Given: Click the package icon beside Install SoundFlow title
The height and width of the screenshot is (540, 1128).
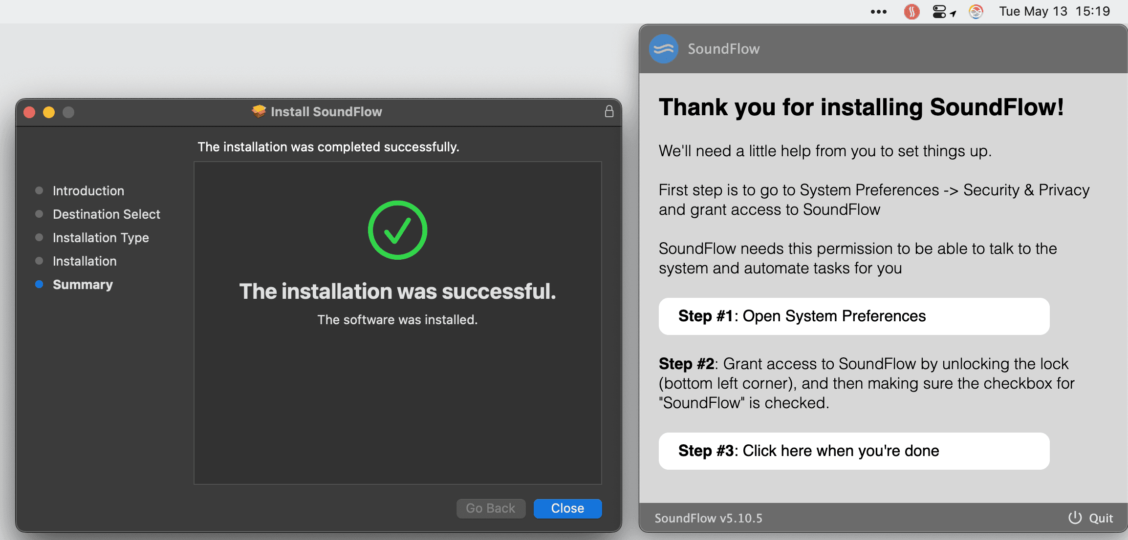Looking at the screenshot, I should [259, 111].
